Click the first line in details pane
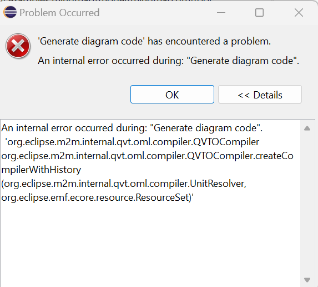The image size is (318, 287). tap(132, 128)
